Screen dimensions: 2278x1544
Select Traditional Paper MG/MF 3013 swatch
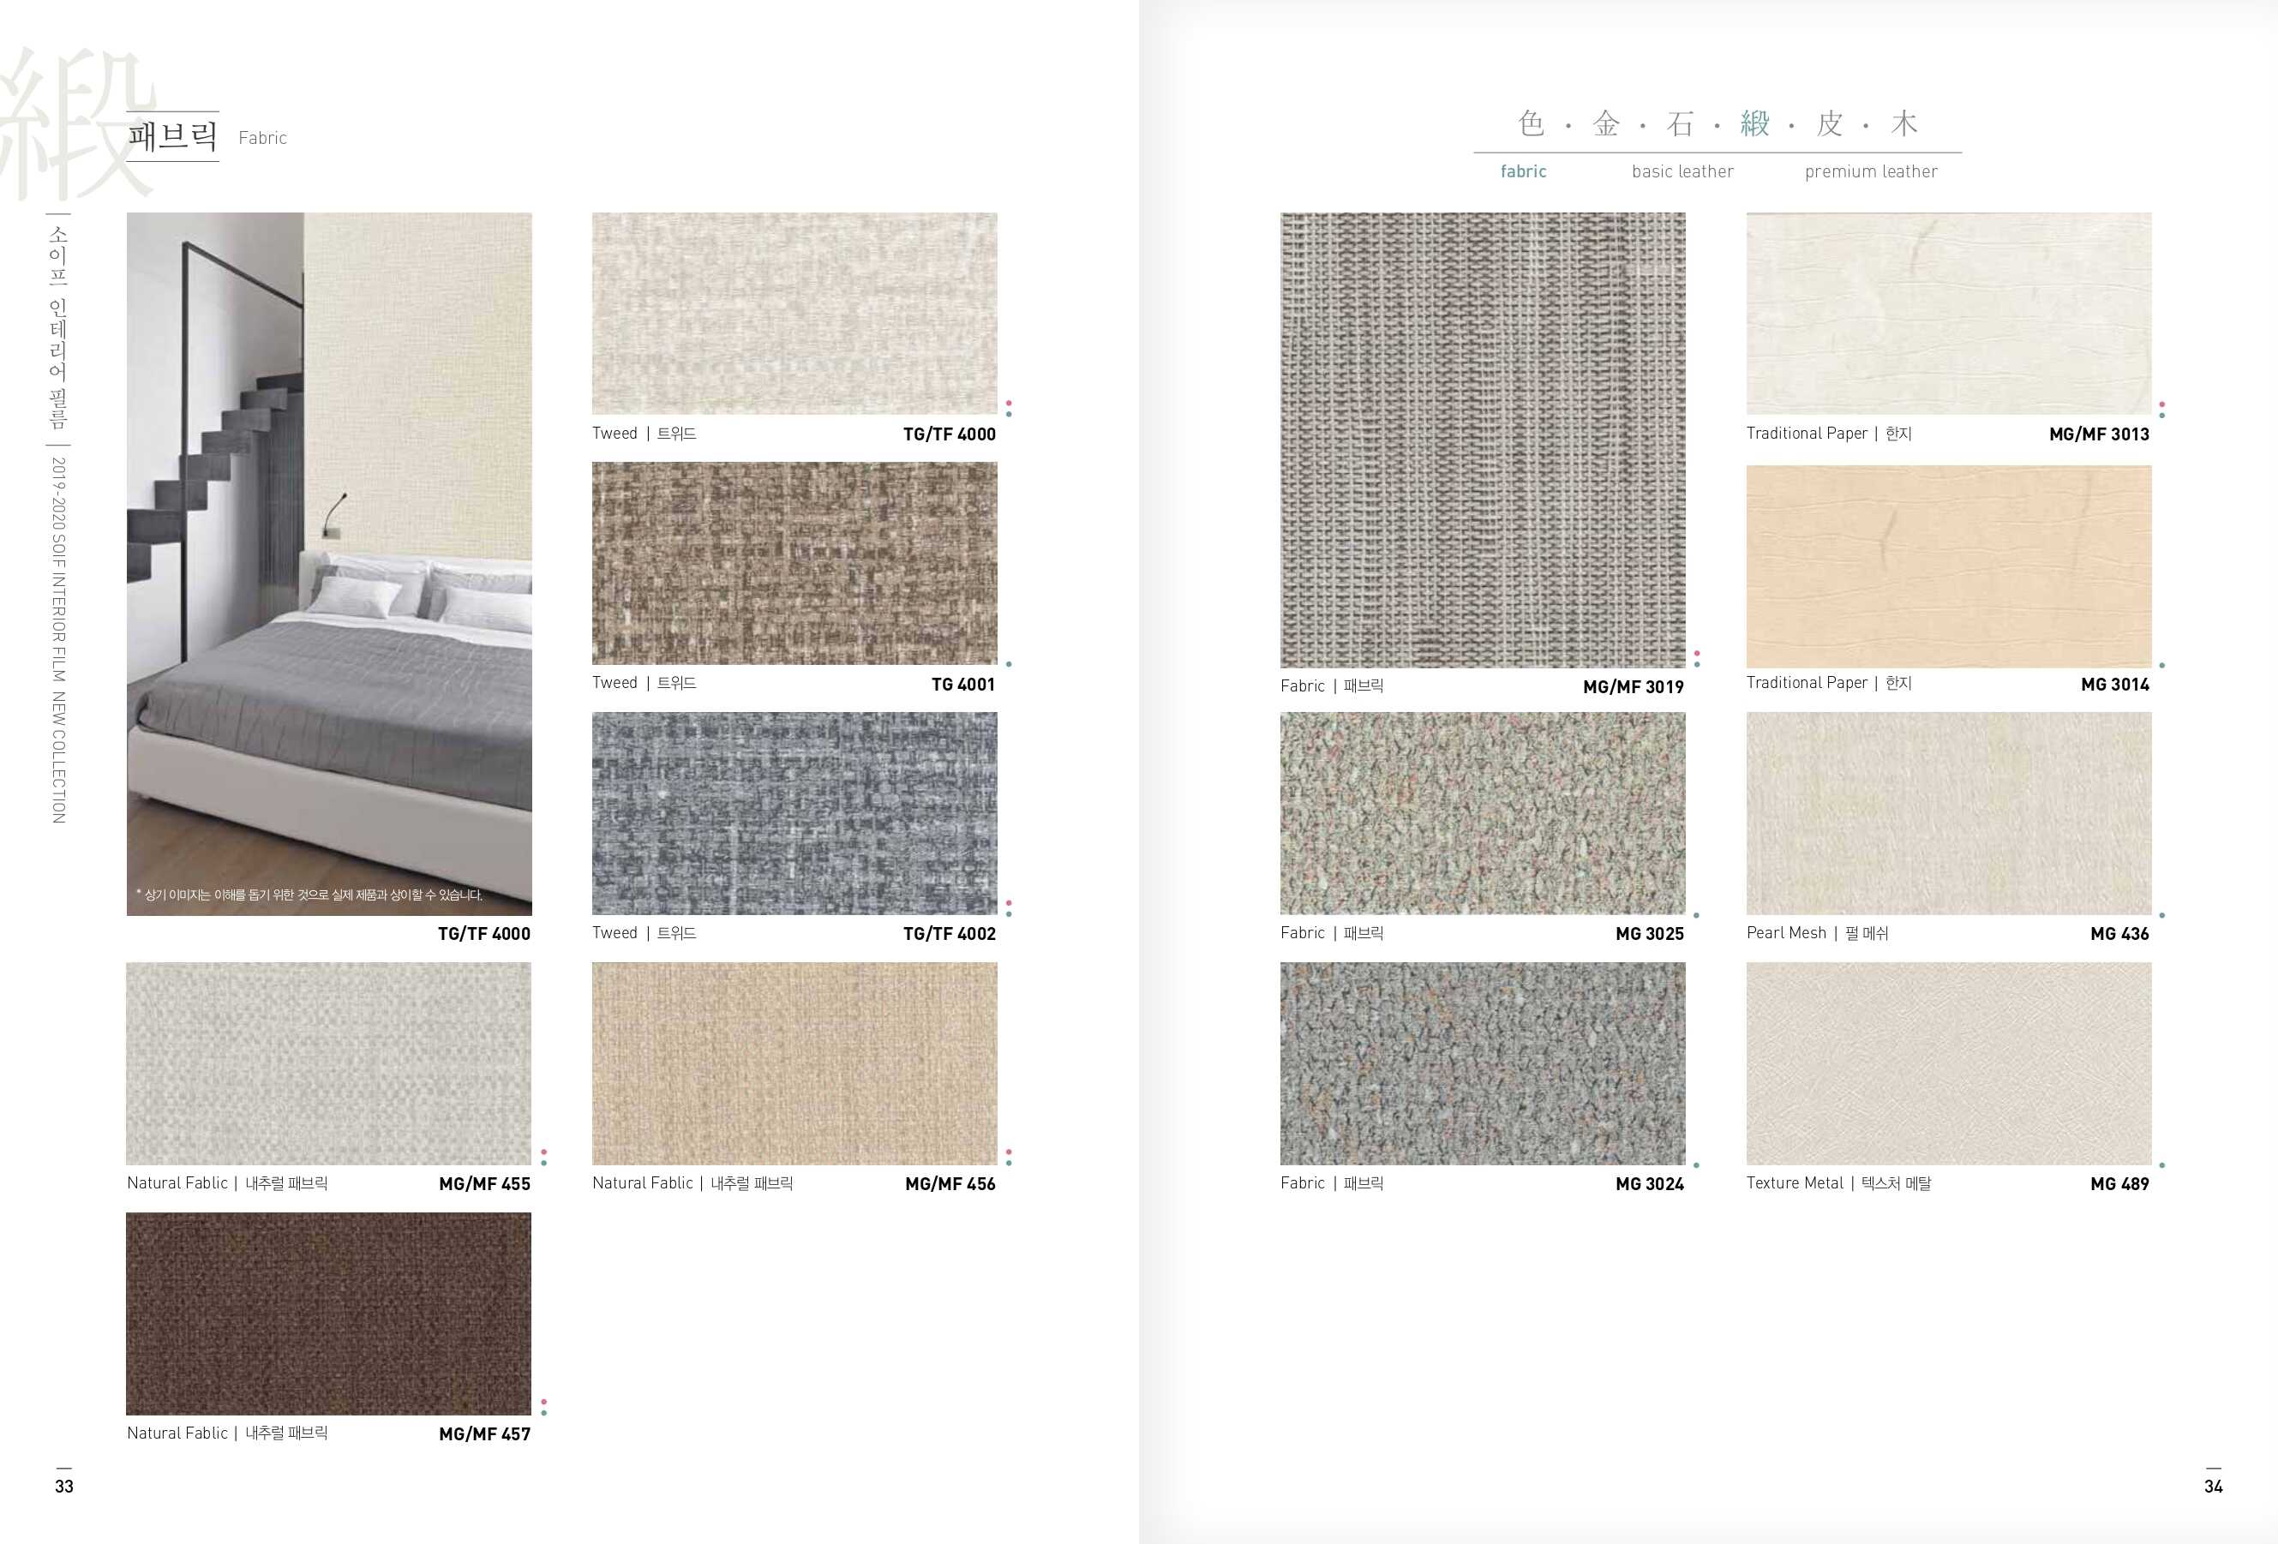pos(1949,314)
